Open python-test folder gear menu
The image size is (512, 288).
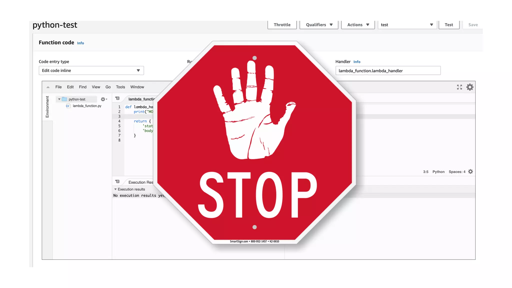(103, 99)
